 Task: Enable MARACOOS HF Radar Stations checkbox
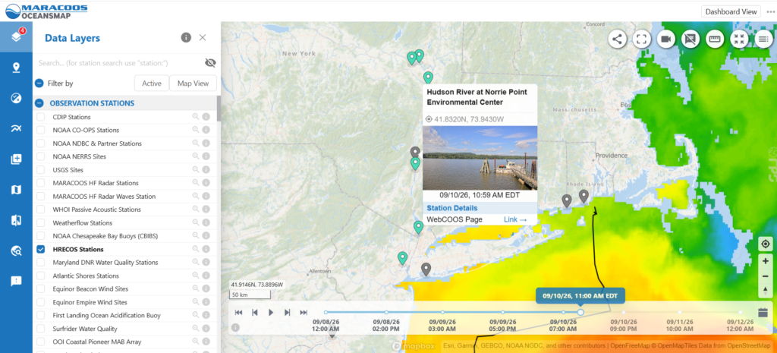tap(41, 183)
